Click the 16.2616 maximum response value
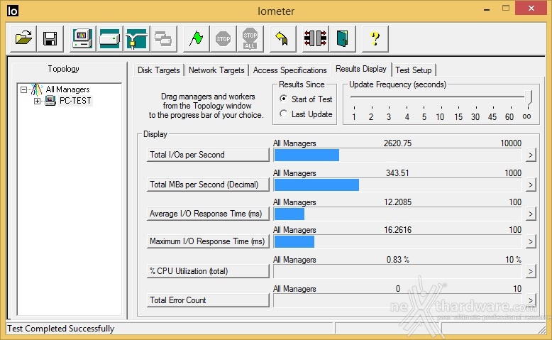Viewport: 552px width, 340px height. click(x=397, y=230)
